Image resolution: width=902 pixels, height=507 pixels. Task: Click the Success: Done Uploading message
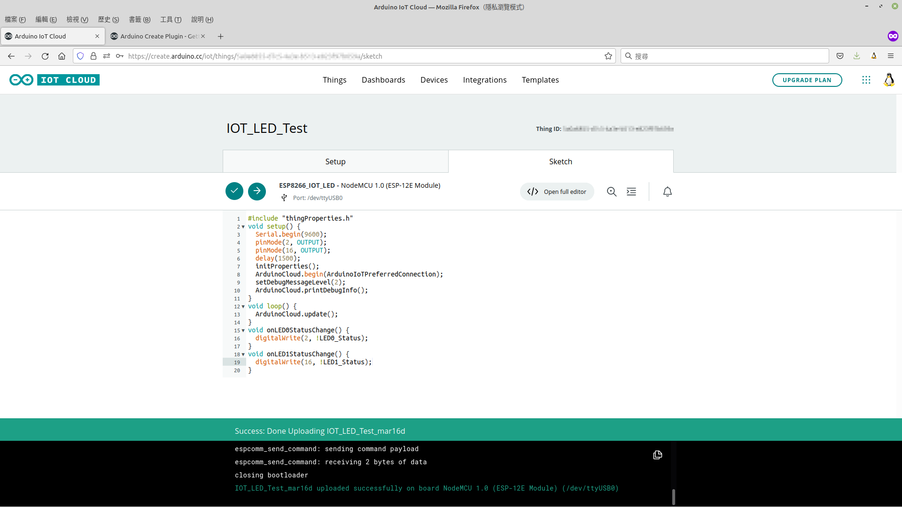coord(320,431)
